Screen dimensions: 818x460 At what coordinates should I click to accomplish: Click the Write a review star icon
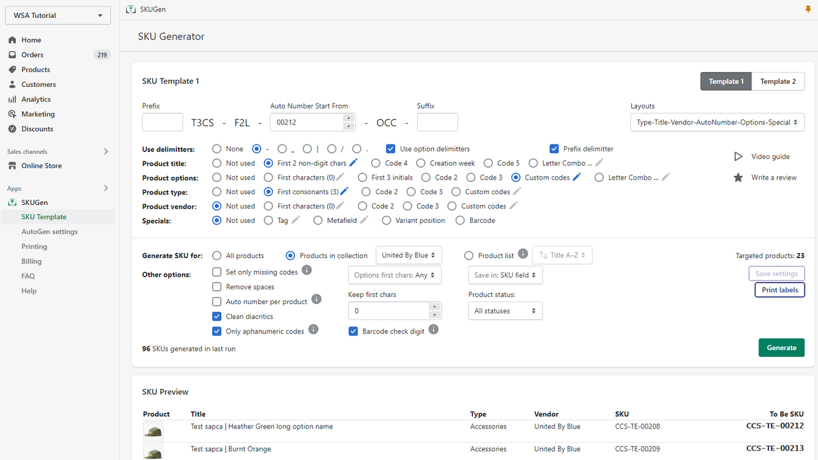tap(738, 178)
